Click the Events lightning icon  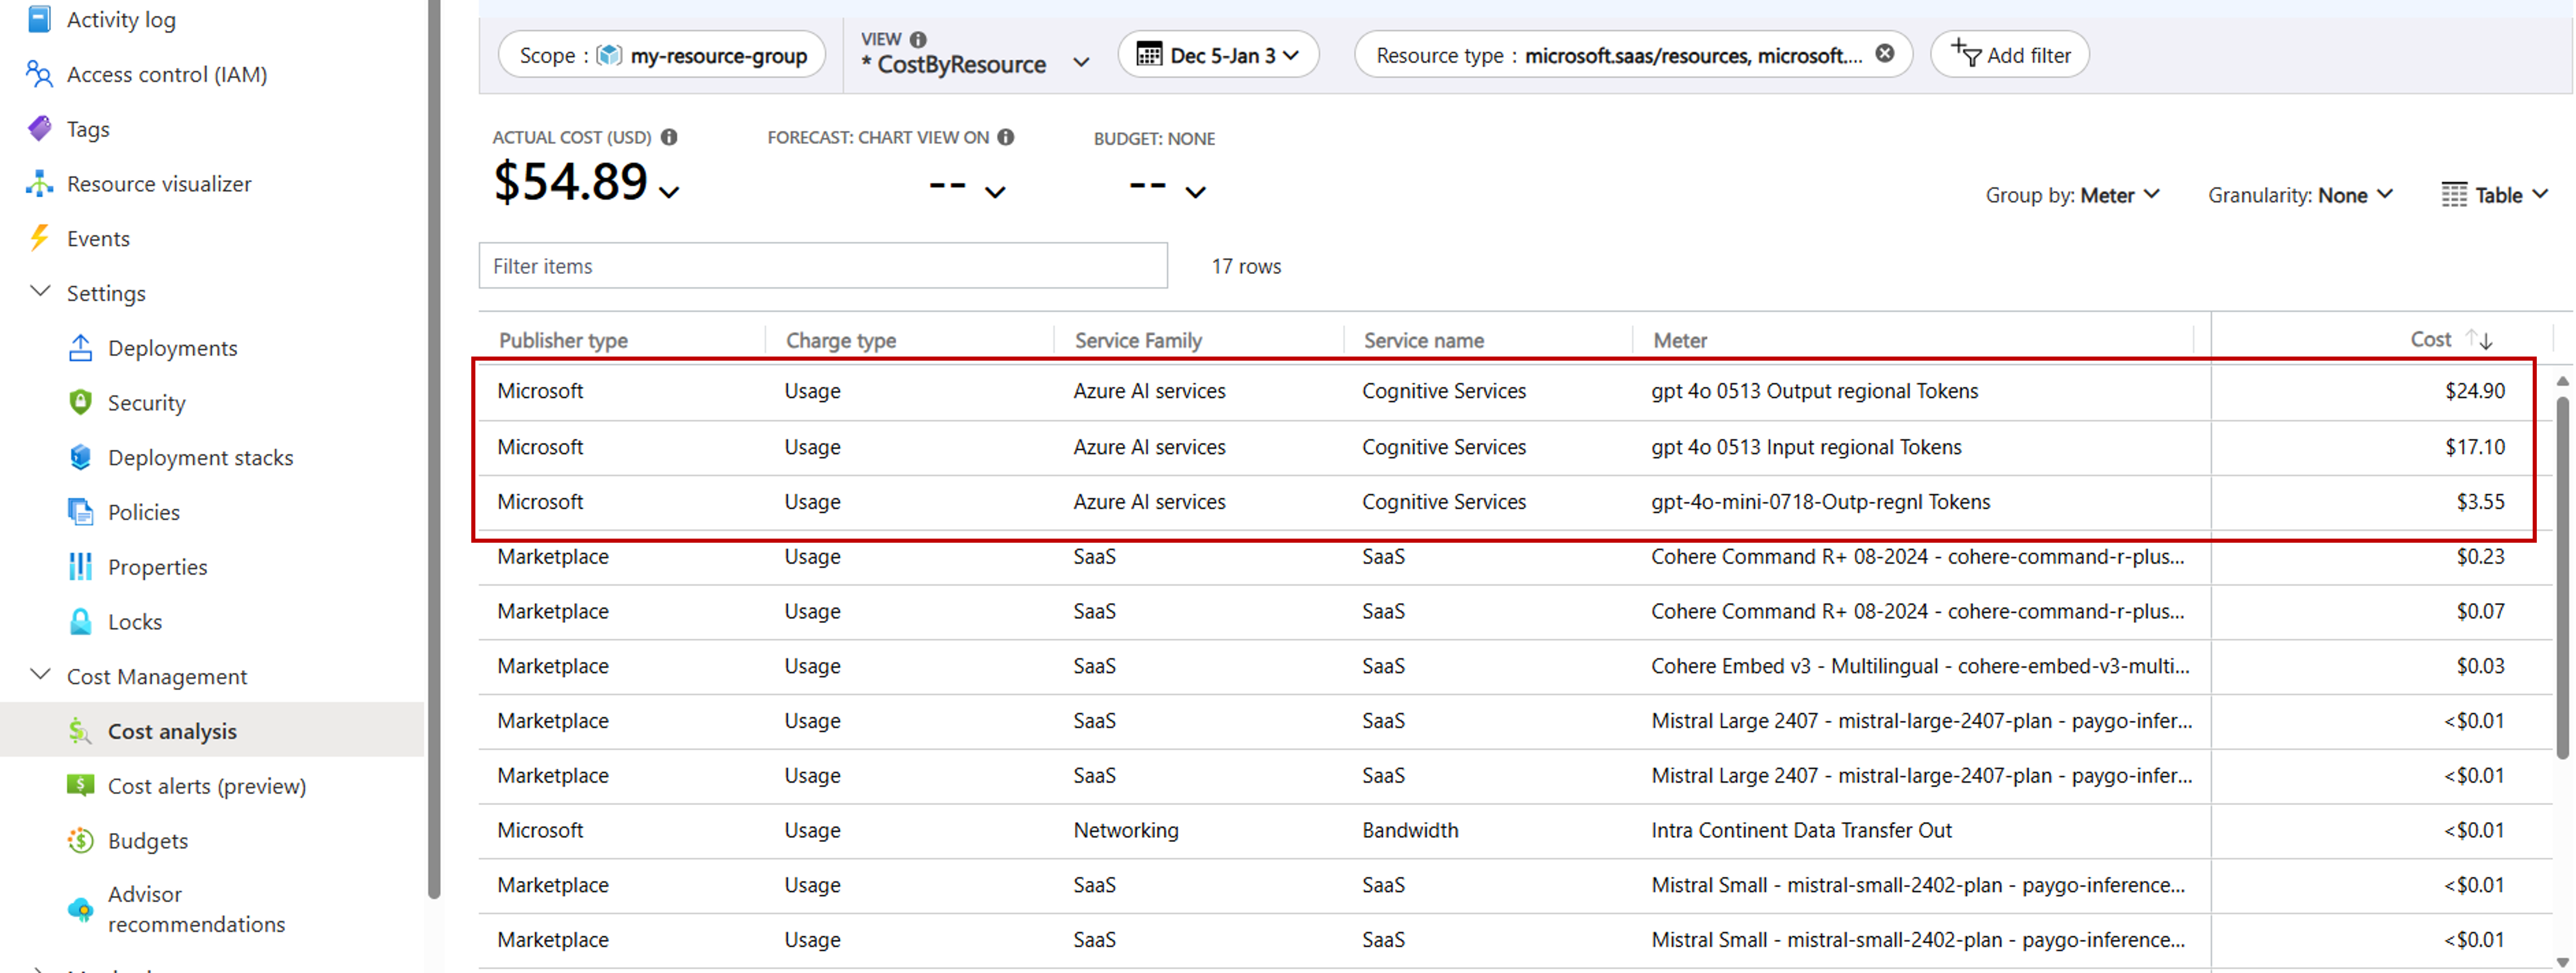click(38, 238)
